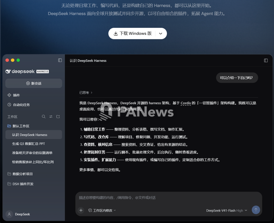Expand the 已思考 thinking section
Image resolution: width=274 pixels, height=223 pixels.
click(86, 93)
